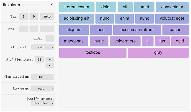The width and height of the screenshot is (191, 112).
Task: Click the gray flex item
Action: coord(158,53)
